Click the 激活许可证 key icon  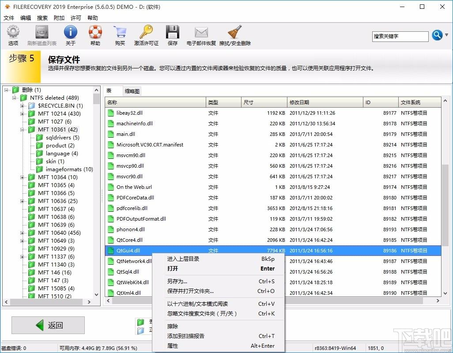click(x=146, y=33)
